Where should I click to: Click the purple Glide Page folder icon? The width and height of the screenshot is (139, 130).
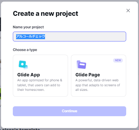click(81, 65)
